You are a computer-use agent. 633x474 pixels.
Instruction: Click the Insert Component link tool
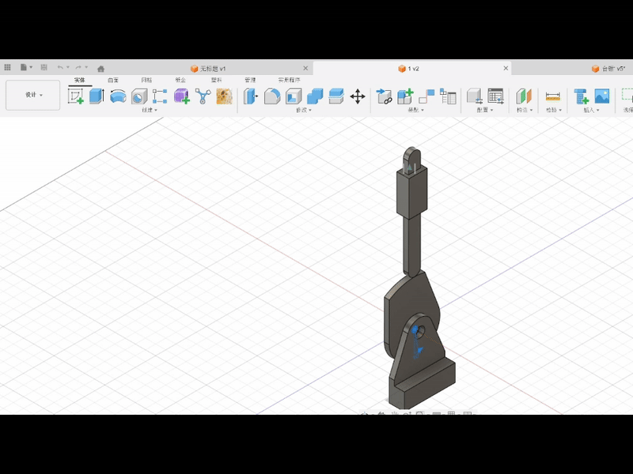point(385,96)
